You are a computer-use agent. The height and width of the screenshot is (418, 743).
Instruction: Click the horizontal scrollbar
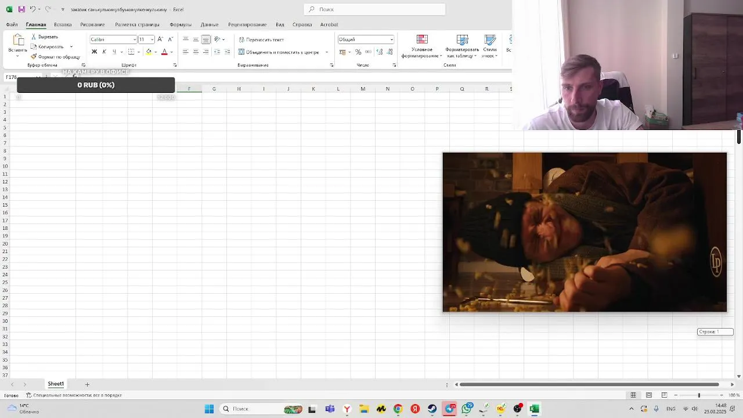(x=589, y=384)
